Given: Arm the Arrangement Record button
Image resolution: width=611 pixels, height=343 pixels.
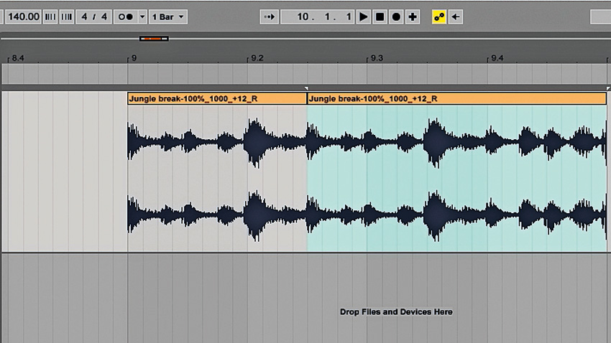Looking at the screenshot, I should [x=396, y=17].
